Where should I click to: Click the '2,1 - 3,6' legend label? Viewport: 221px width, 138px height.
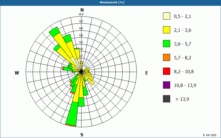(183, 30)
